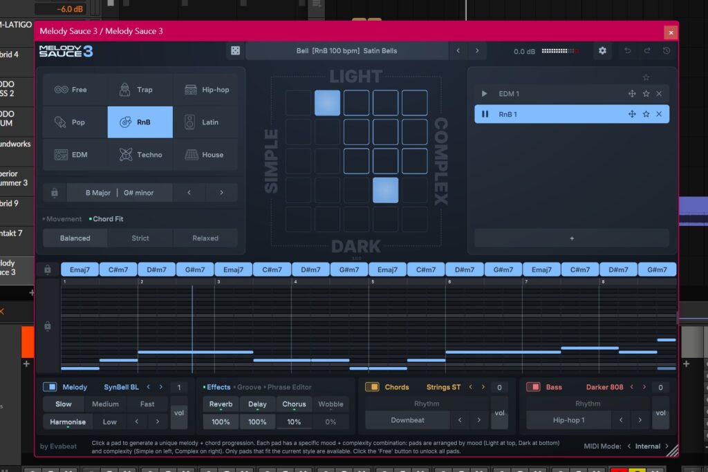Switch to the Groove tab

point(250,387)
